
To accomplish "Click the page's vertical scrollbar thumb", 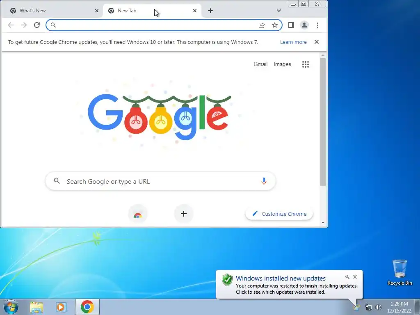I will [x=323, y=122].
